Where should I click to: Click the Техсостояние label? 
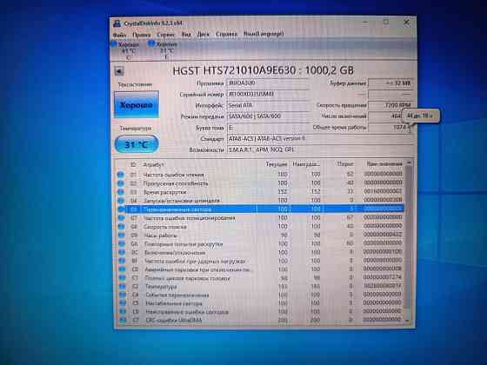tap(136, 84)
